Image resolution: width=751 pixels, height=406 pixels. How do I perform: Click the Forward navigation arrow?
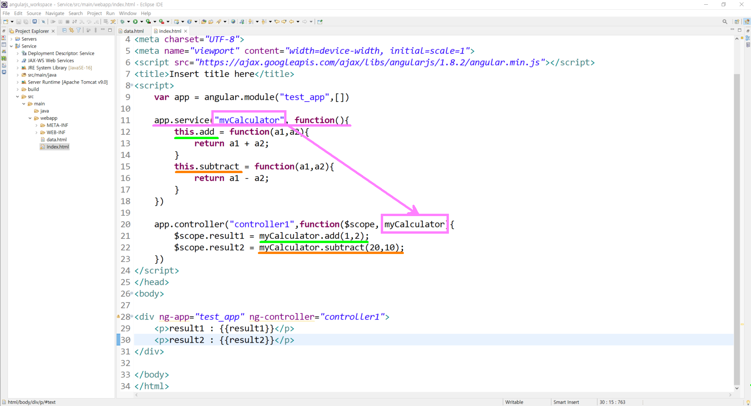[304, 21]
